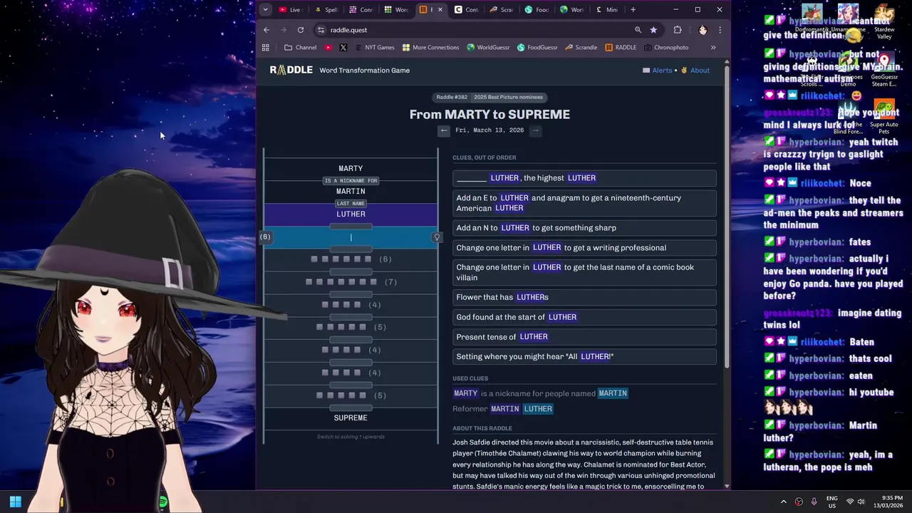Screen dimensions: 912x513
Task: Open the Chronophoto bookmark
Action: click(x=665, y=48)
